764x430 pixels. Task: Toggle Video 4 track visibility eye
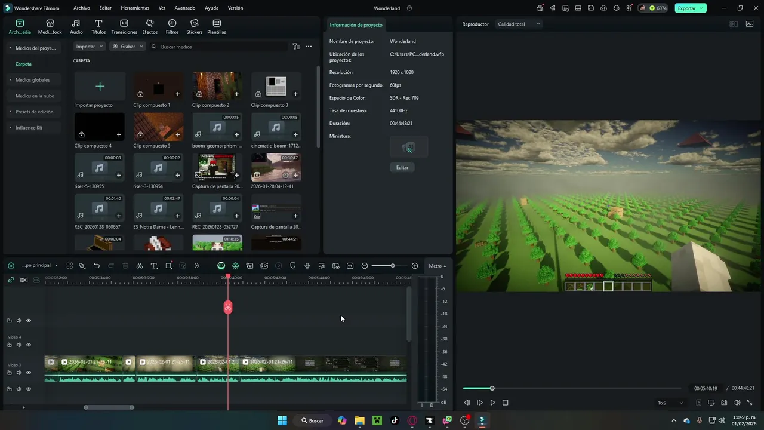tap(29, 345)
